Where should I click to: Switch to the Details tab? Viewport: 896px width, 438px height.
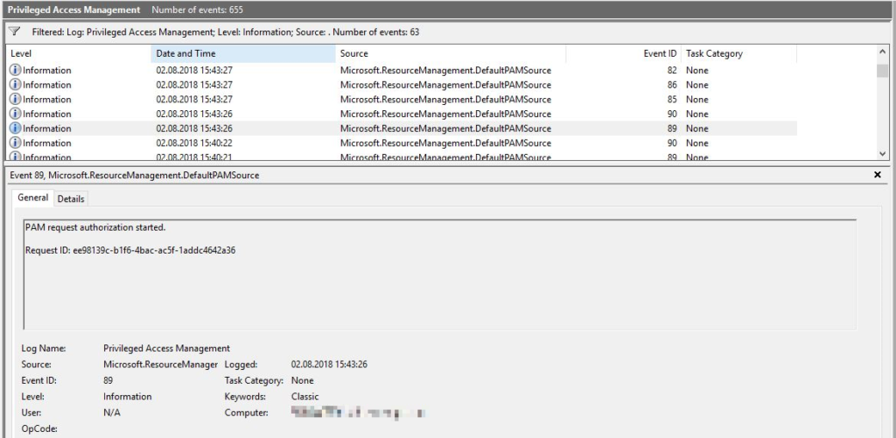[71, 198]
